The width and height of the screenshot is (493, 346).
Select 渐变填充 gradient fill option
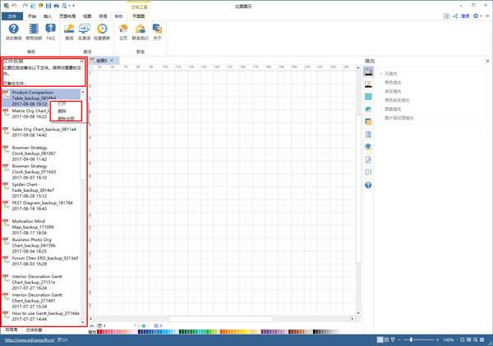pos(393,91)
